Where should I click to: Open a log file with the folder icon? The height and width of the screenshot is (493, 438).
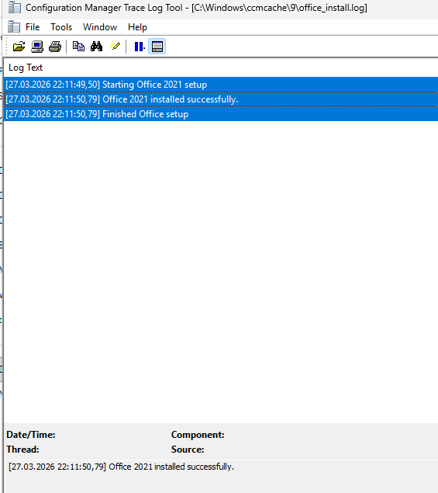[x=19, y=47]
